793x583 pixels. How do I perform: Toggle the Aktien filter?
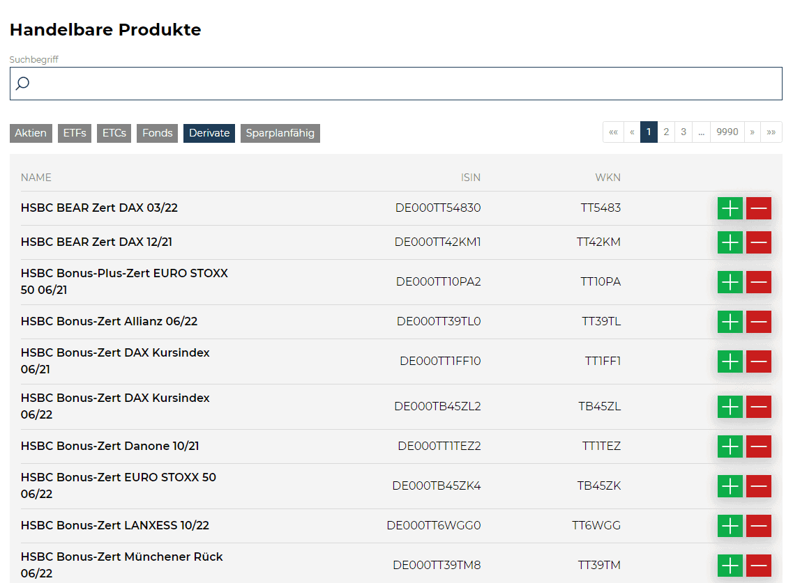(x=31, y=133)
